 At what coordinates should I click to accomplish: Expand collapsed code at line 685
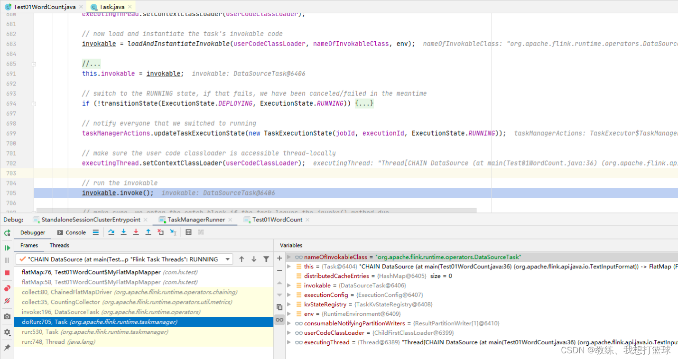(34, 64)
